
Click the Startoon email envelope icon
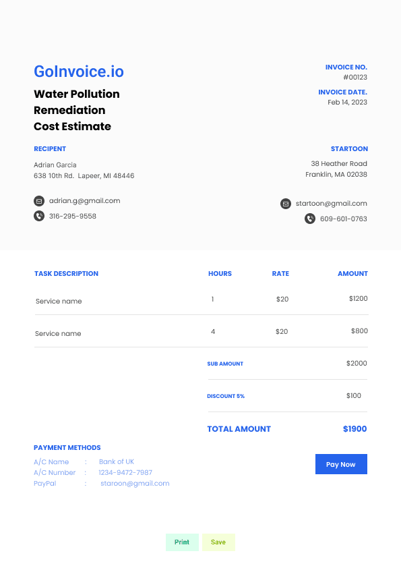tap(286, 204)
